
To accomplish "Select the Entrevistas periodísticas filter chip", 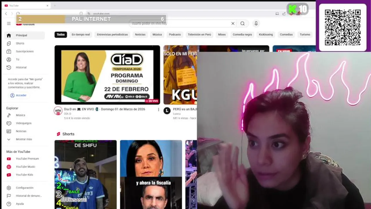I will coord(112,35).
